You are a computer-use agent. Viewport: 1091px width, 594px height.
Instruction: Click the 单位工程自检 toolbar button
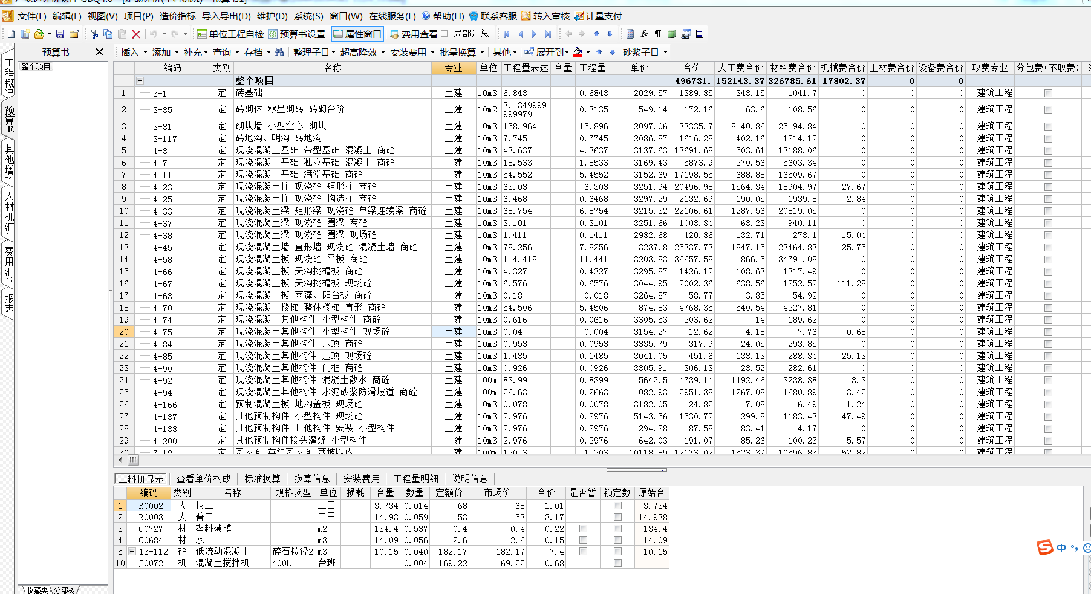point(230,34)
